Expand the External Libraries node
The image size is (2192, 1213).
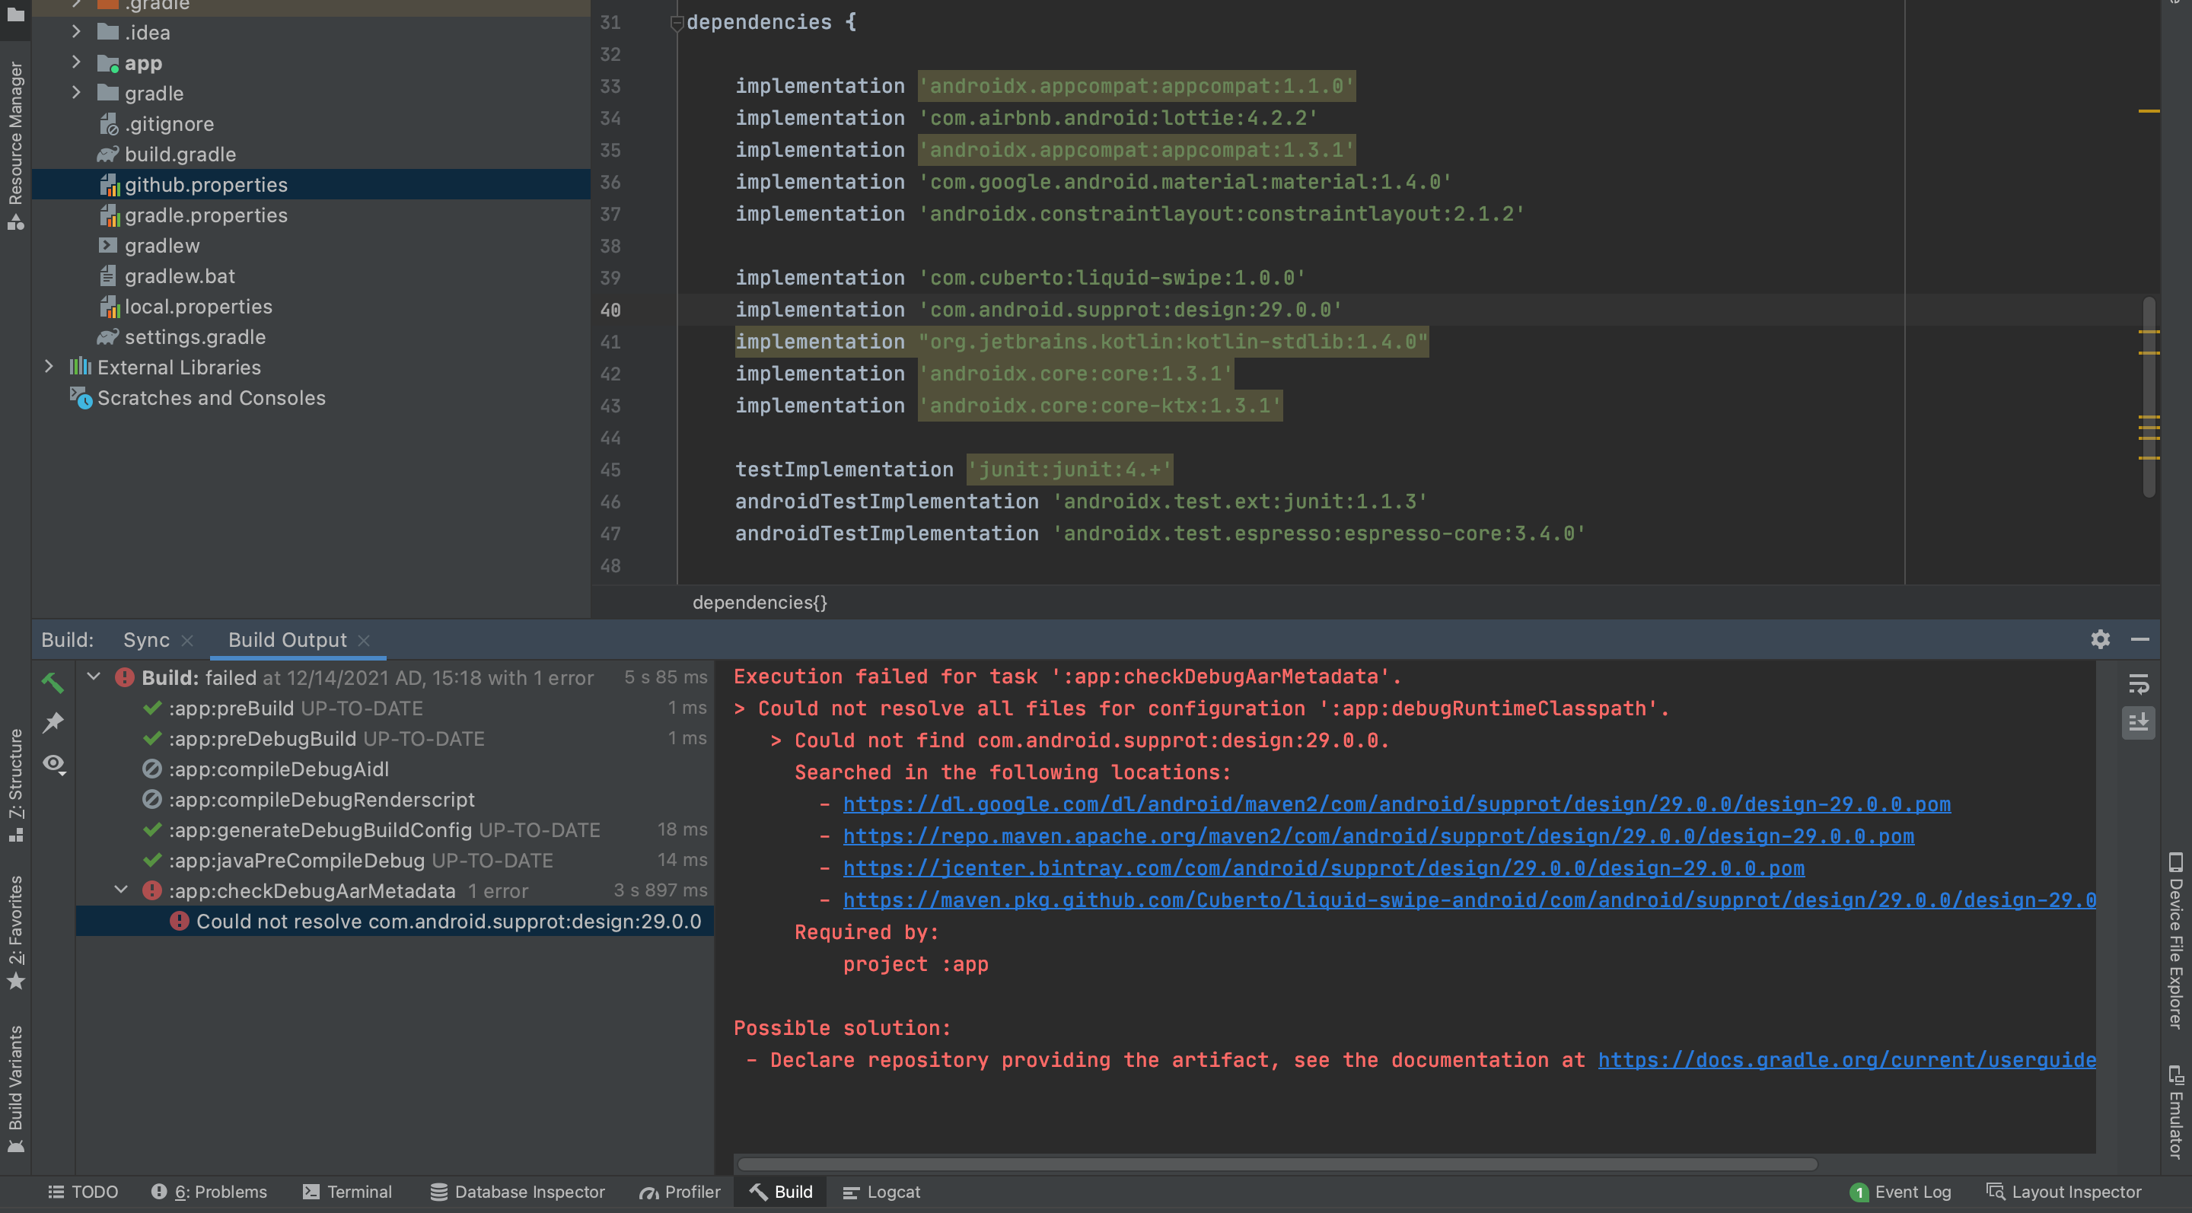coord(49,367)
